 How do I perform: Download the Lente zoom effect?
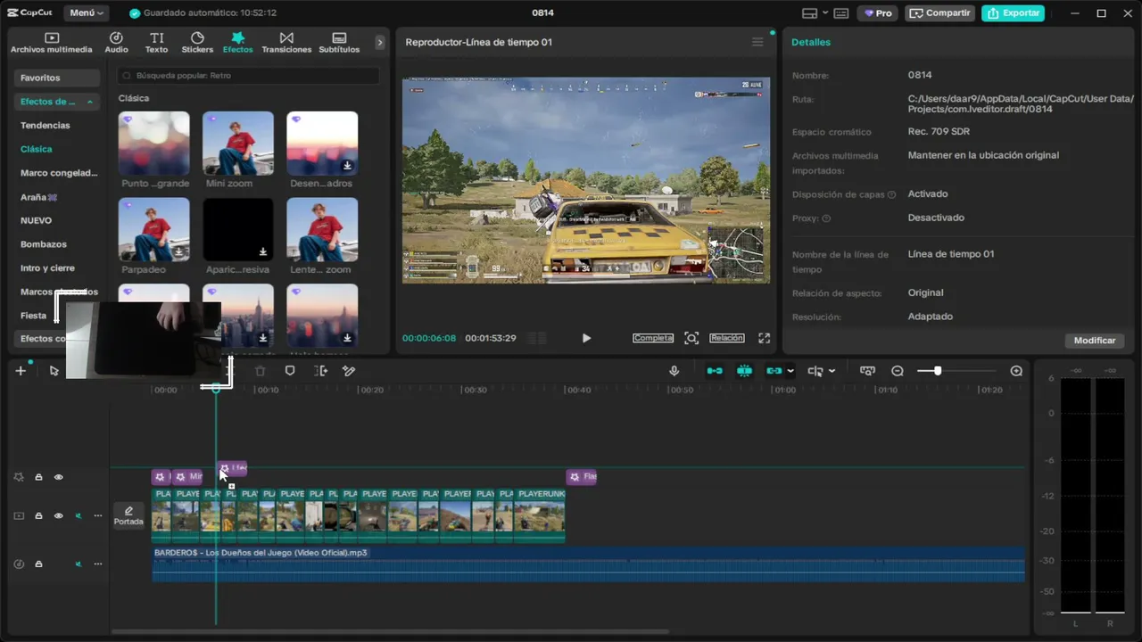347,252
